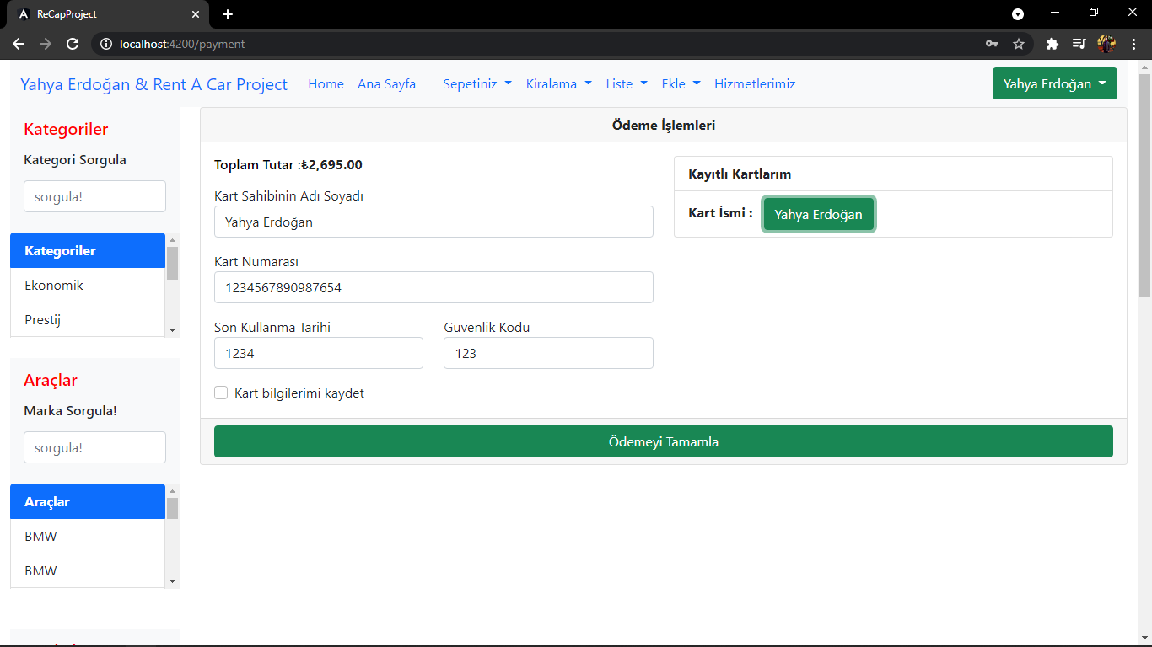The width and height of the screenshot is (1152, 647).
Task: Select saved card Yahya Erdoğan
Action: (818, 213)
